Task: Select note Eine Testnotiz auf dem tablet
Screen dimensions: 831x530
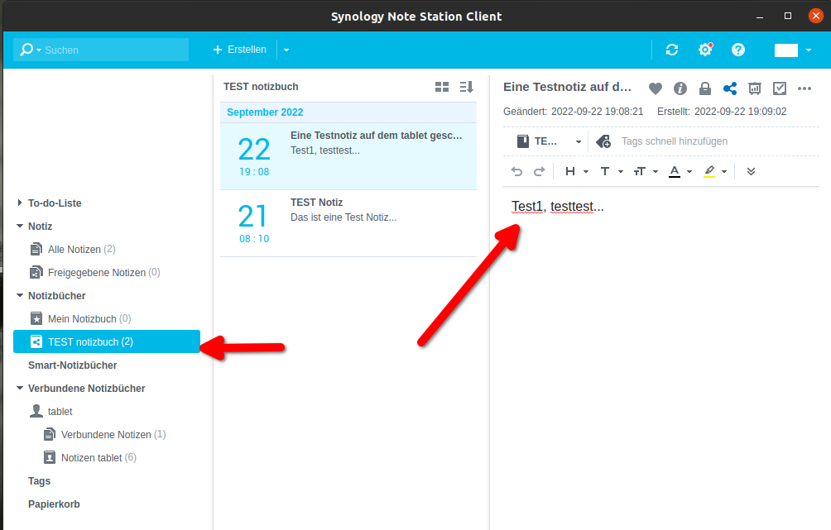Action: pyautogui.click(x=348, y=156)
